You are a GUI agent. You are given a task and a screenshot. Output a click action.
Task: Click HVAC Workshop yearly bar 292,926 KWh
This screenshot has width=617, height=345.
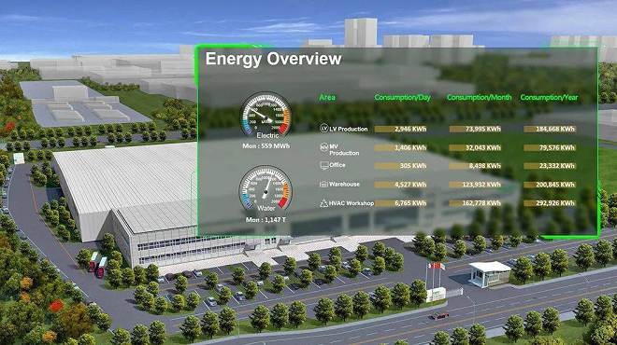(x=550, y=203)
